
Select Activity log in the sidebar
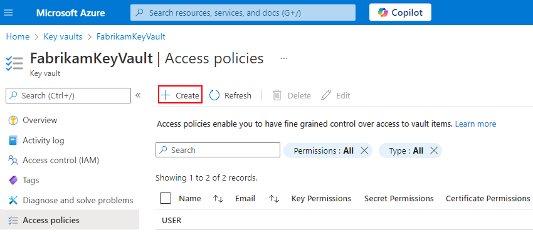pyautogui.click(x=70, y=140)
